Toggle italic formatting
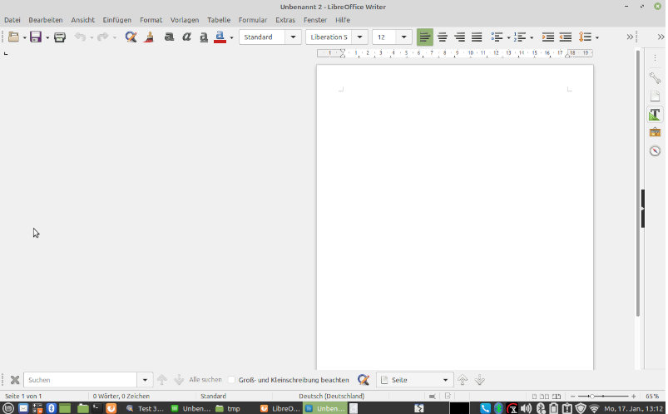Screen dimensions: 668x414 point(186,37)
